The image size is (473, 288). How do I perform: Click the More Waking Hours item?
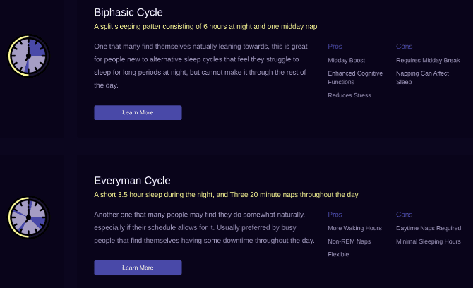pyautogui.click(x=354, y=228)
